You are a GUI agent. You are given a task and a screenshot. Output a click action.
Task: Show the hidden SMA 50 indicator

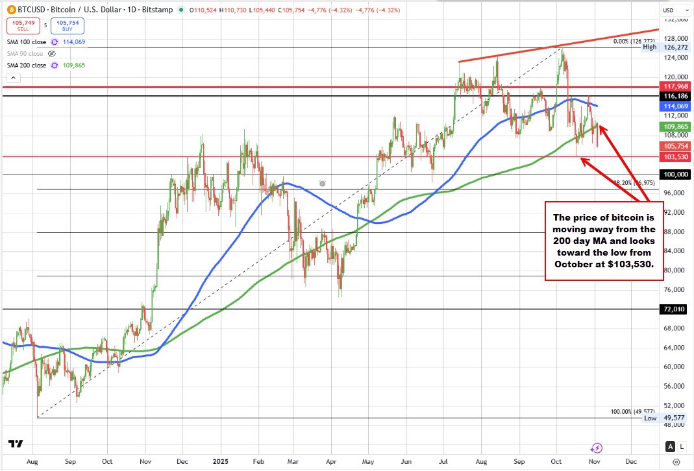pos(53,53)
